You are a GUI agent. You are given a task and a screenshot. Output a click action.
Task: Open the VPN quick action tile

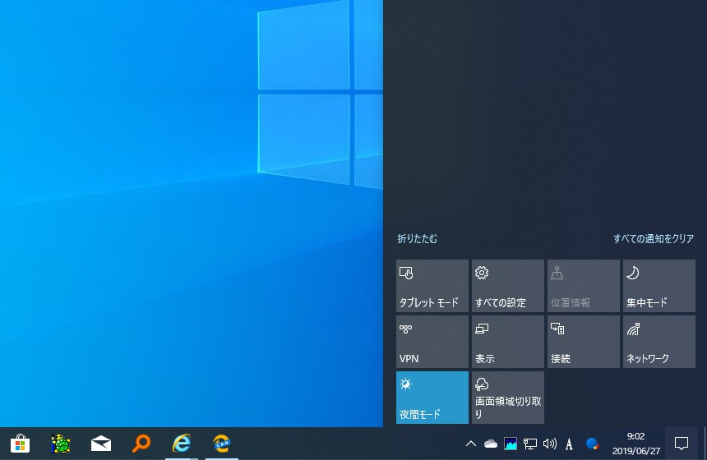432,342
